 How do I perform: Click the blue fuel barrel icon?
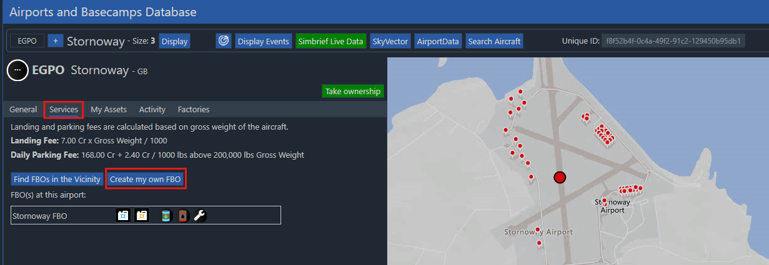click(x=166, y=216)
